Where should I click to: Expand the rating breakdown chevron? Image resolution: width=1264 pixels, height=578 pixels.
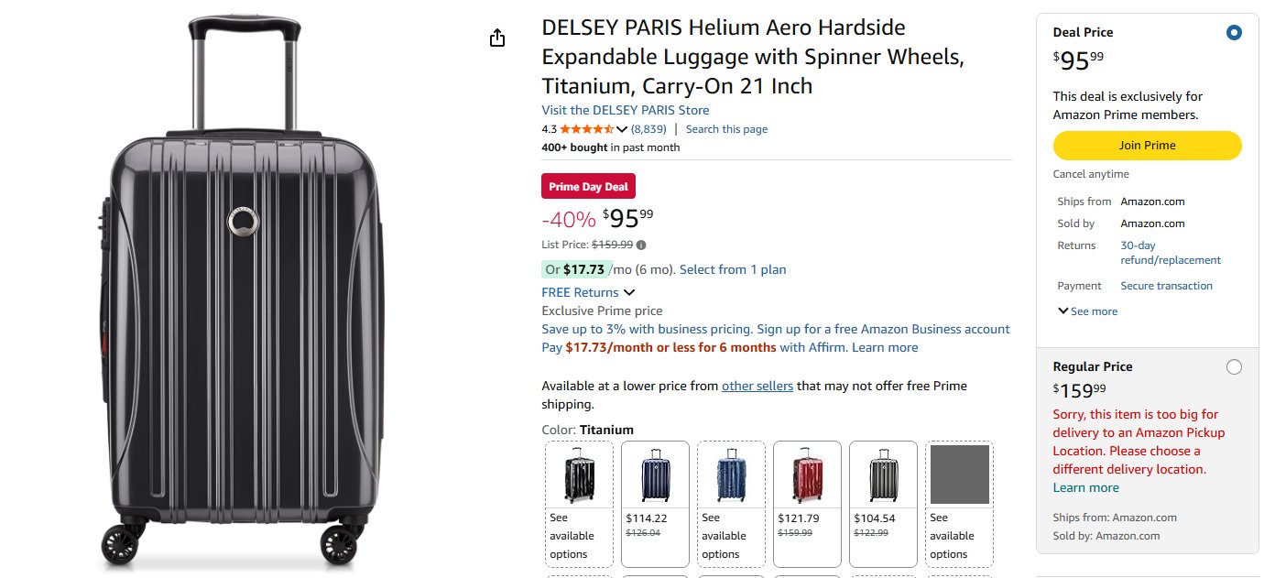click(622, 129)
